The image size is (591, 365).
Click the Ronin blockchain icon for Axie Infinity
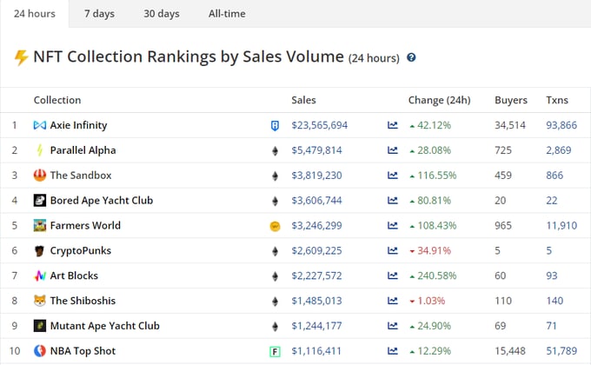276,125
